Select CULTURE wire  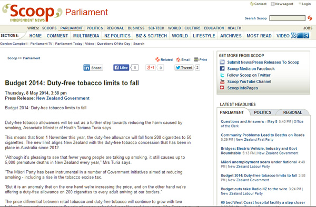192,28
